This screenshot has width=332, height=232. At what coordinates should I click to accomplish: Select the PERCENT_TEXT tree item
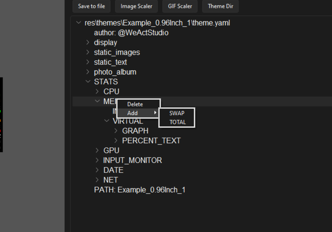coord(151,141)
